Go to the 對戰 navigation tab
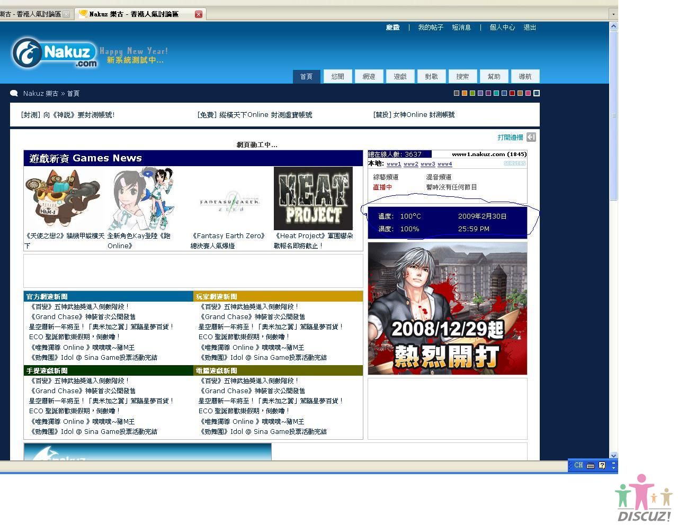This screenshot has width=678, height=526. pyautogui.click(x=432, y=77)
